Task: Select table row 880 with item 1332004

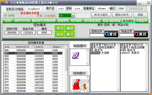Action: [x=33, y=91]
